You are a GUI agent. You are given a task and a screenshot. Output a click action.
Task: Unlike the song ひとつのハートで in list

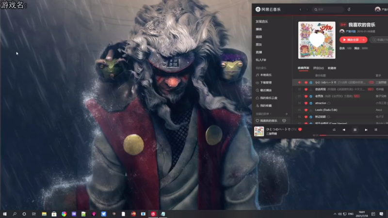point(306,82)
